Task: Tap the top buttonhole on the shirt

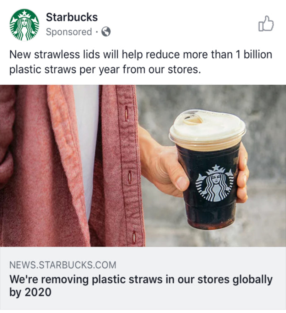Action: click(x=126, y=113)
